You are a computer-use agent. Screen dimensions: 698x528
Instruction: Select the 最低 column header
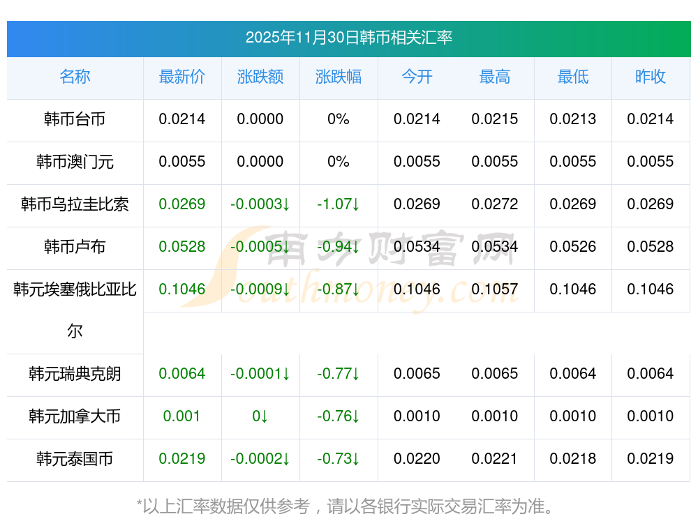click(573, 77)
